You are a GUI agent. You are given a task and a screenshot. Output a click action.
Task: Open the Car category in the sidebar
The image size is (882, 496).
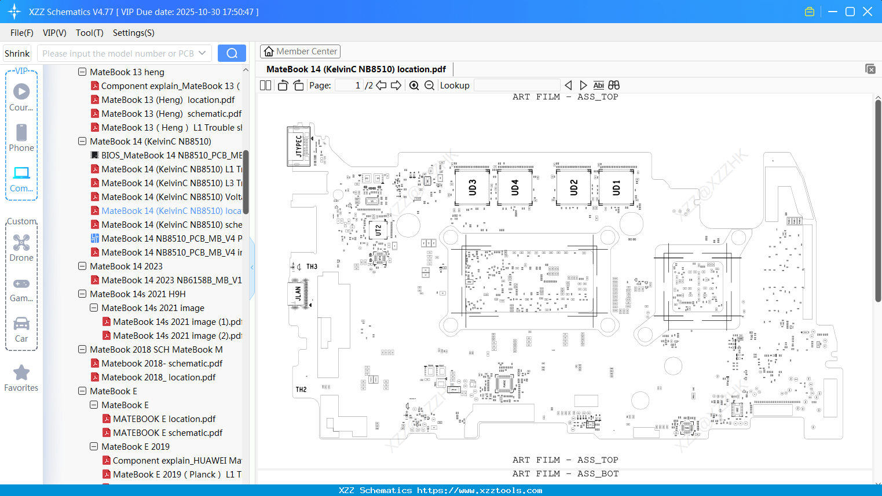tap(21, 330)
